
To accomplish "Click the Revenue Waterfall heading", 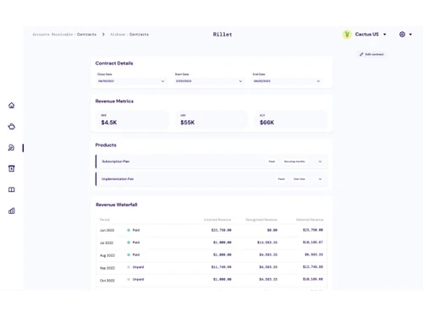I will [117, 205].
